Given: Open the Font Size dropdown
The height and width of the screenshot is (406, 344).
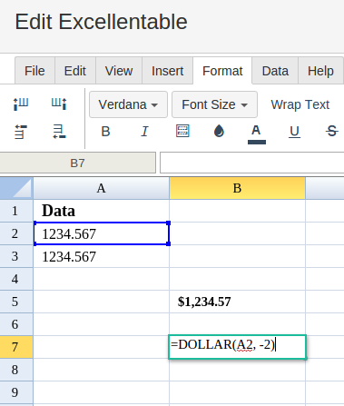Looking at the screenshot, I should click(214, 104).
